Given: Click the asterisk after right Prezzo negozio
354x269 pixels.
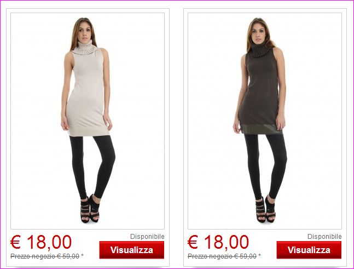Looking at the screenshot, I should [260, 255].
